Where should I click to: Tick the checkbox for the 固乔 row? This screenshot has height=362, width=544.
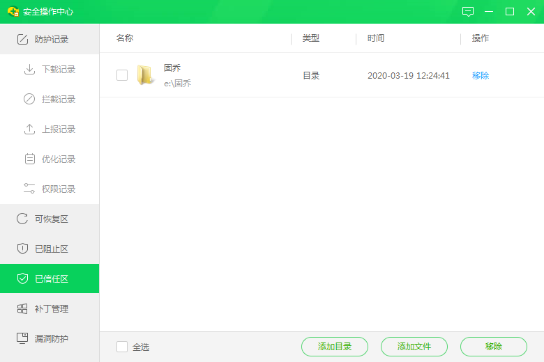122,75
